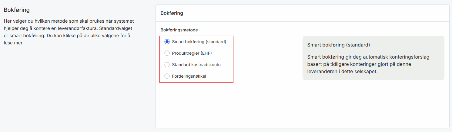
Task: Click the words 'lese mer' in left description
Action: 13,43
